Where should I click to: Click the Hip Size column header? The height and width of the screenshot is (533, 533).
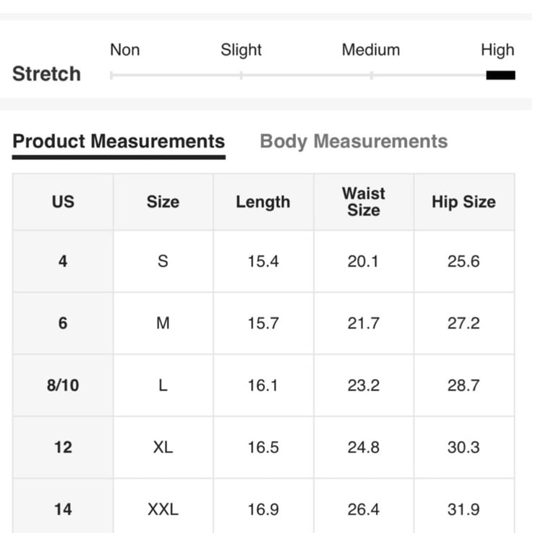tap(464, 202)
